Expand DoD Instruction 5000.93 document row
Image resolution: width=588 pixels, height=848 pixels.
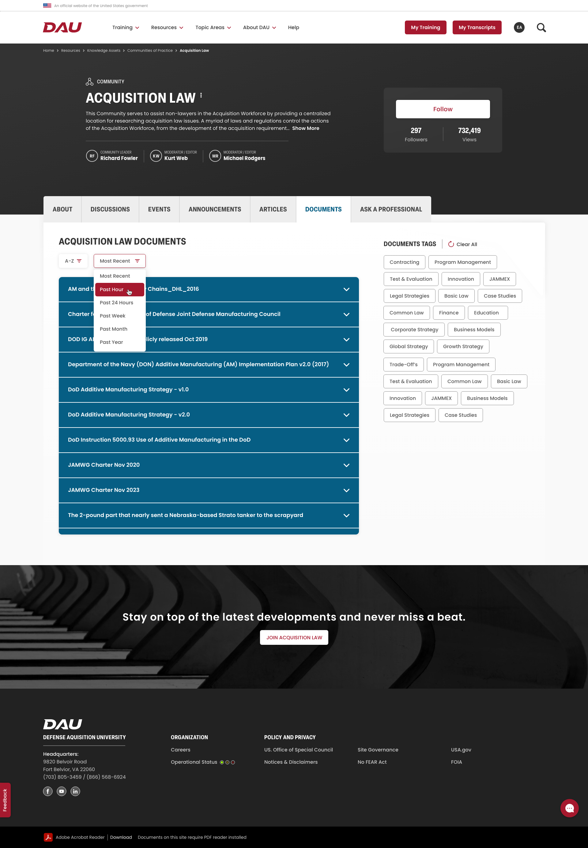tap(209, 440)
